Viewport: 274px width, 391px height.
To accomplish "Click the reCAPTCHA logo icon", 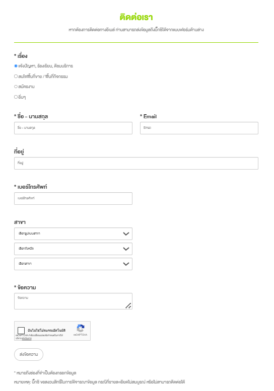I will (81, 328).
